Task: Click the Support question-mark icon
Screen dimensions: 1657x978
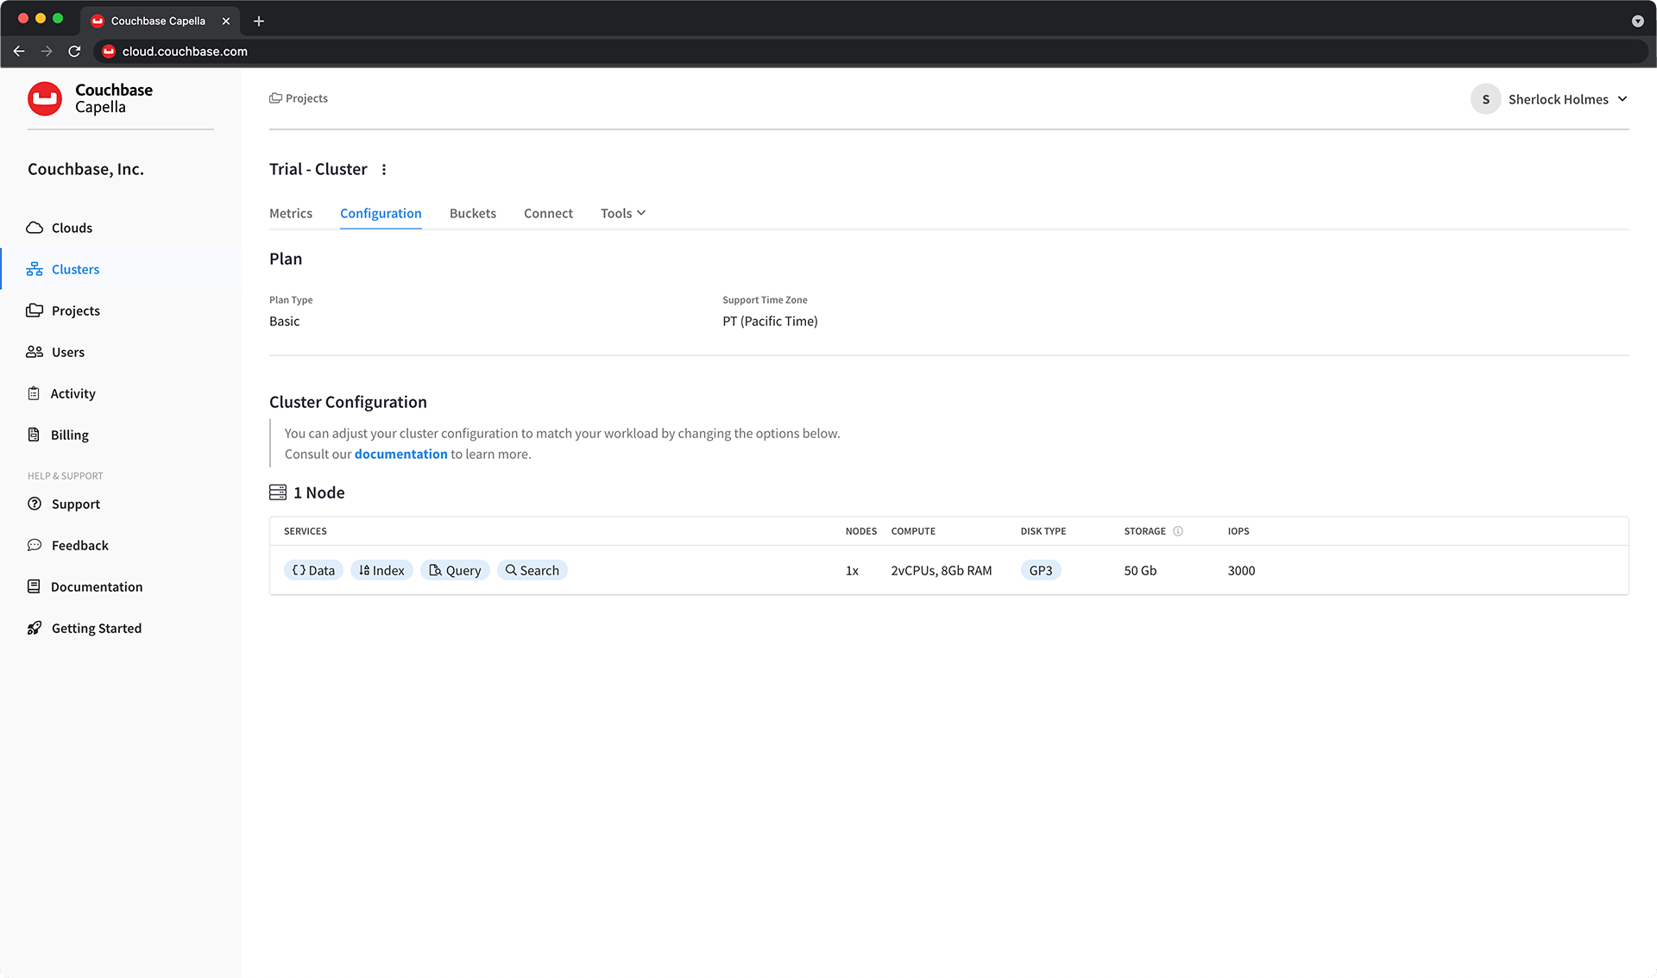Action: pyautogui.click(x=35, y=504)
